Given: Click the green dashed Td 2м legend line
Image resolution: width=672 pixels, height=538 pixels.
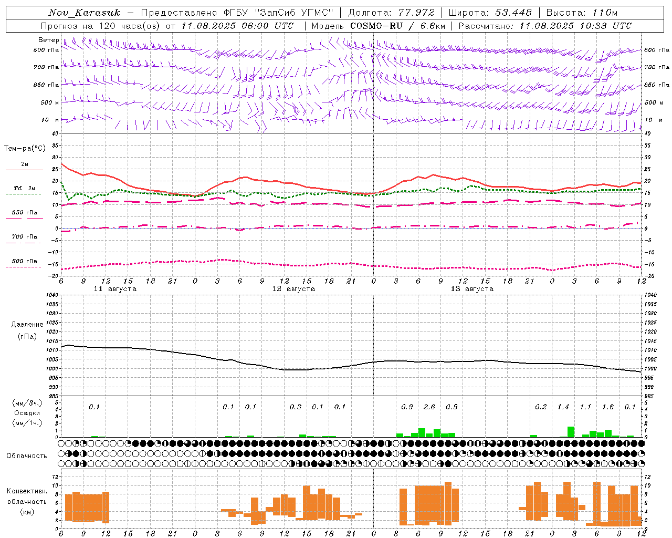Looking at the screenshot, I should (x=23, y=194).
